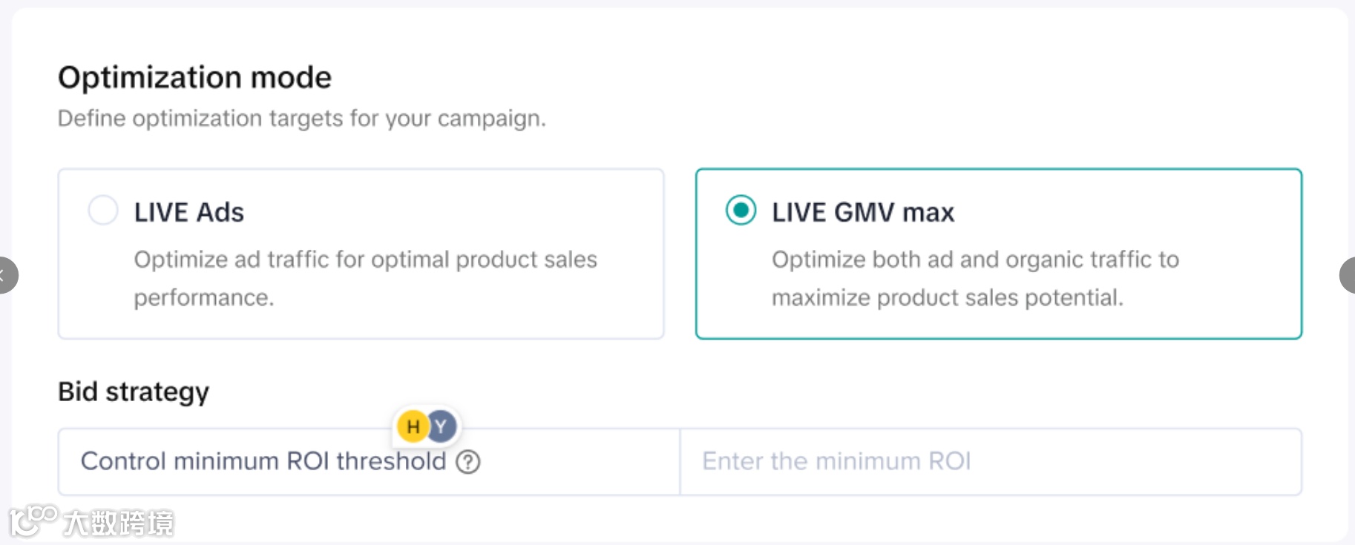Screen dimensions: 1355x545
Task: Click the Chinese watermark text 大数跨境
Action: click(x=119, y=523)
